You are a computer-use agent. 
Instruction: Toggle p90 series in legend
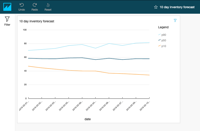(162, 35)
